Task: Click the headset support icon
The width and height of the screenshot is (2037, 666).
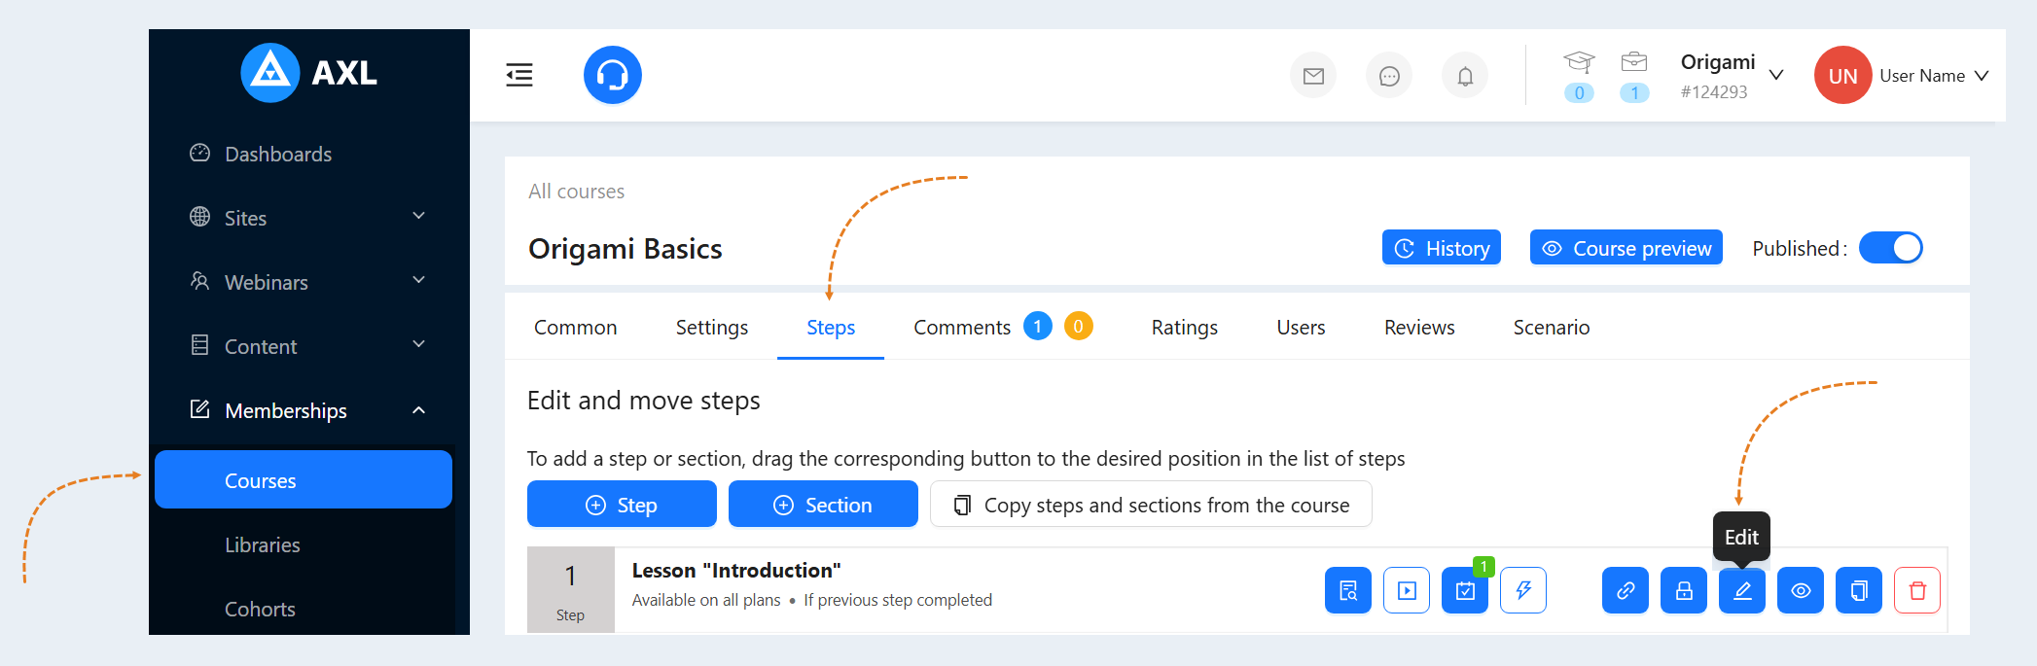Action: point(613,75)
